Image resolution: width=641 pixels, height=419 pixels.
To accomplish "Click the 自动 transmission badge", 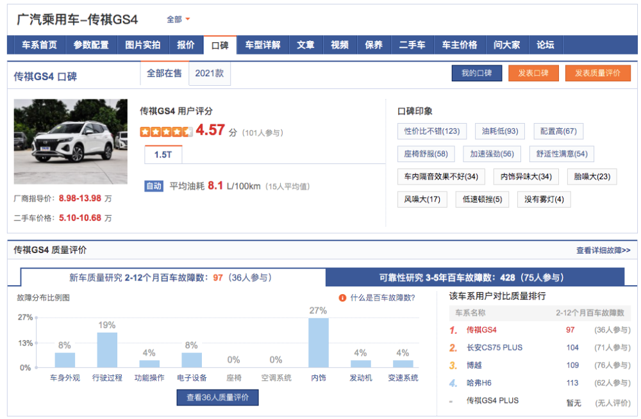I will click(x=154, y=186).
